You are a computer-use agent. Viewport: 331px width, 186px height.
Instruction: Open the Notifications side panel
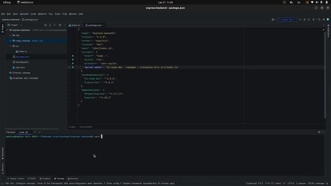pos(328,31)
